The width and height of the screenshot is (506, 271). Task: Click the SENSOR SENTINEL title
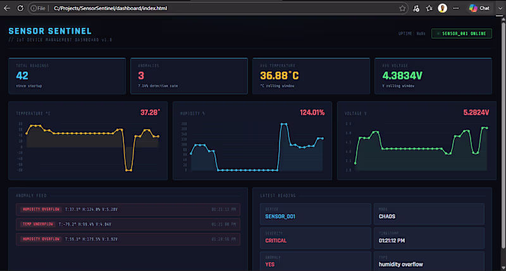(x=50, y=31)
